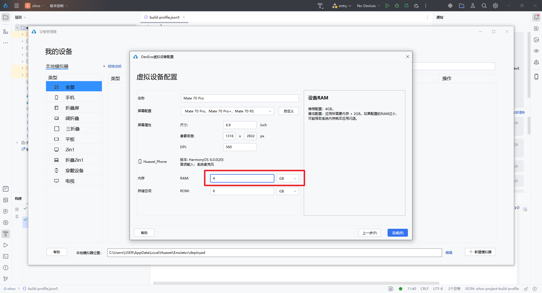Run the entry module
Image resolution: width=542 pixels, height=293 pixels.
click(x=387, y=6)
